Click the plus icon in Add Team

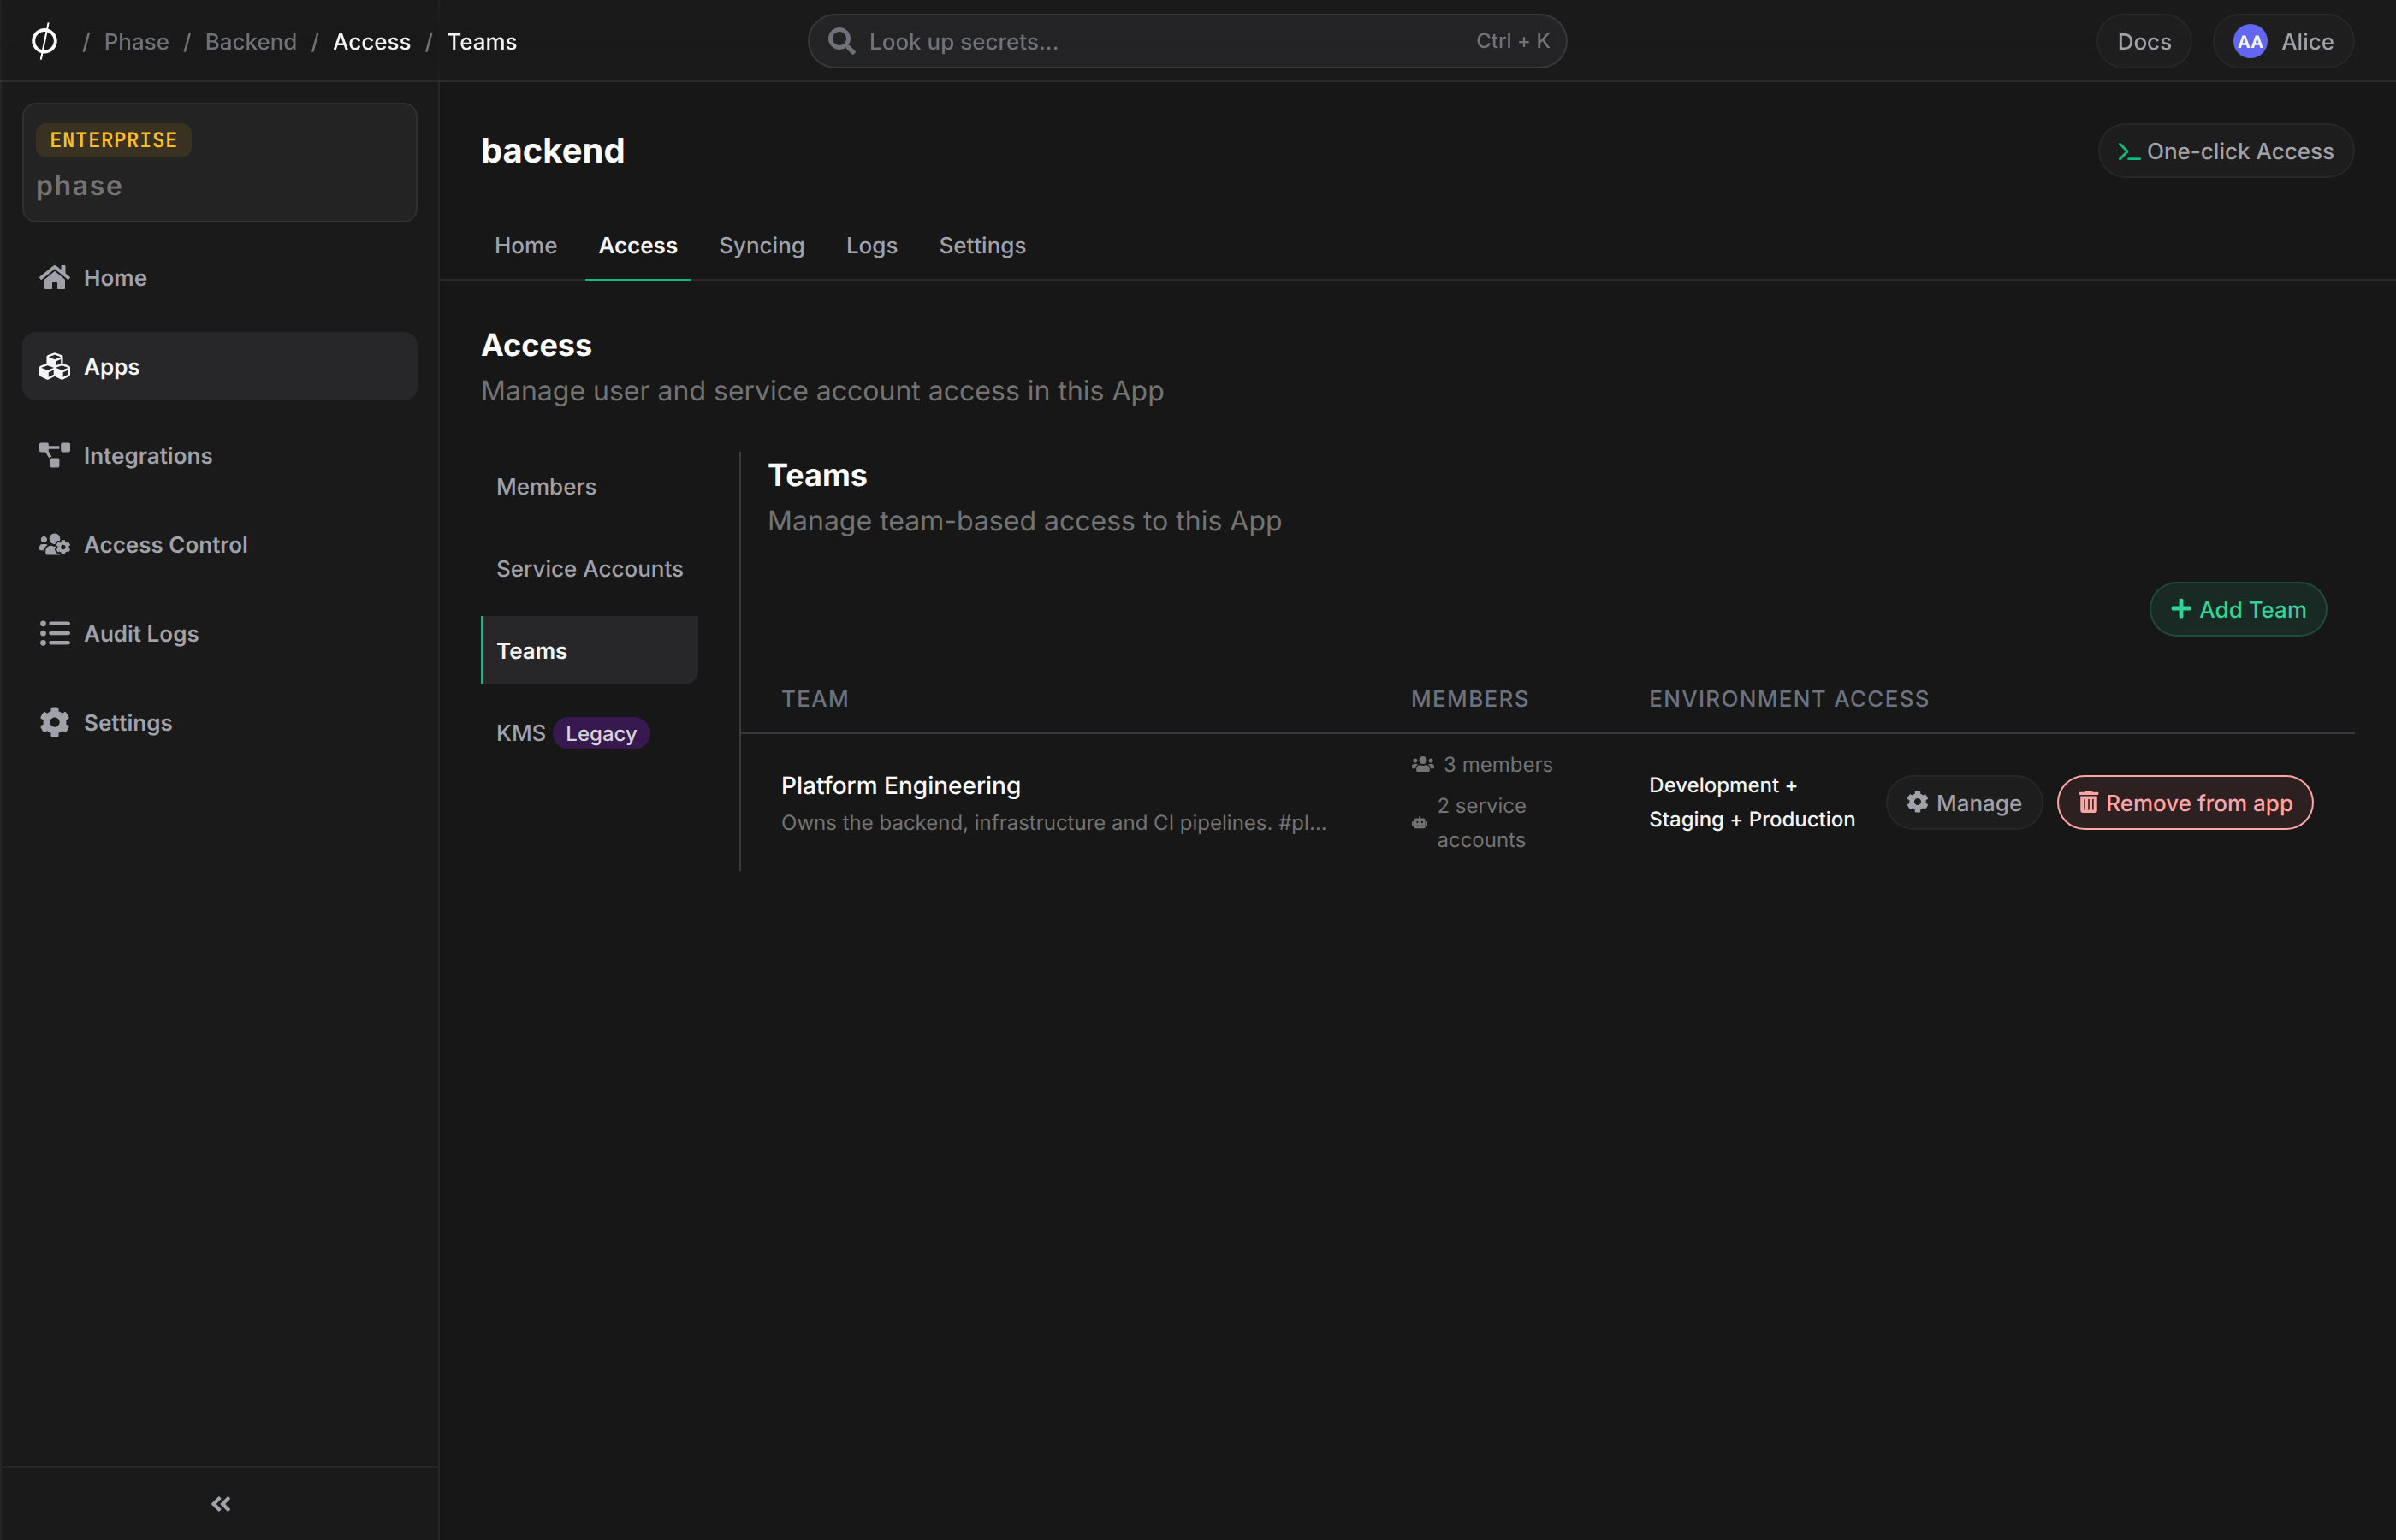[2180, 609]
